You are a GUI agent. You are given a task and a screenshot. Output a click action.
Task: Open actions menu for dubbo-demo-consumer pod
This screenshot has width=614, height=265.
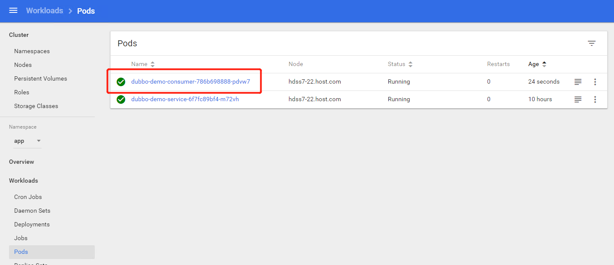click(595, 82)
